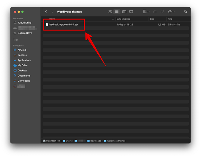The height and width of the screenshot is (157, 201).
Task: Select the blurred computer location item
Action: (25, 28)
